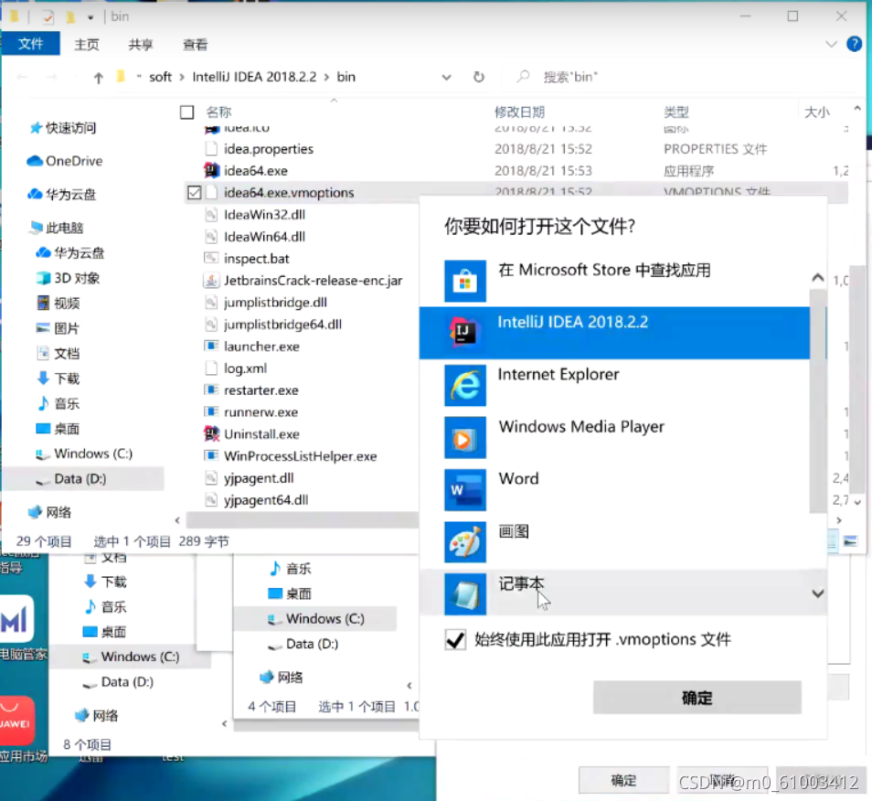Click the Up one level arrow
This screenshot has height=801, width=872.
click(x=99, y=78)
